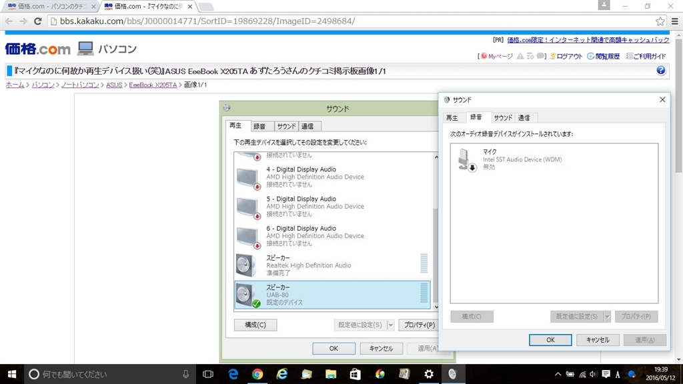Select the 再生 tab in right Sound dialog
The height and width of the screenshot is (384, 683).
[x=452, y=118]
